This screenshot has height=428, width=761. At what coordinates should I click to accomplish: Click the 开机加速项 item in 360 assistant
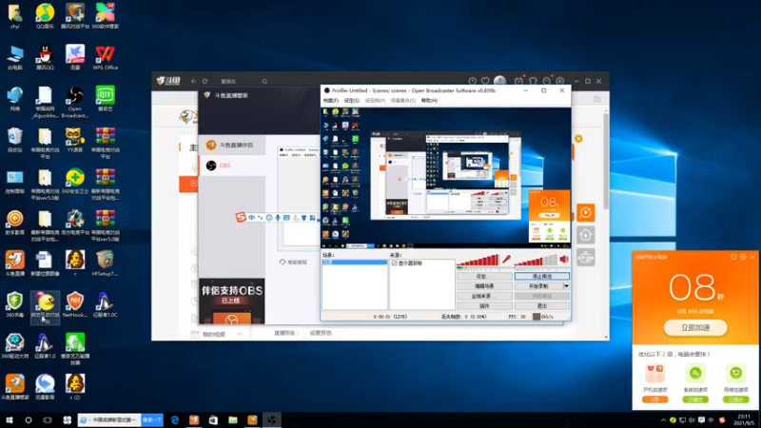click(x=654, y=383)
